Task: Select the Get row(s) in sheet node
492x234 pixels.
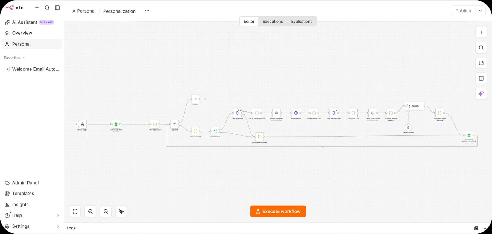Action: (116, 124)
